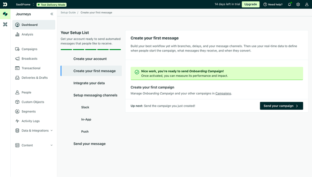Click Need help? text link
Viewport: 312px width, 177px height.
275,4
